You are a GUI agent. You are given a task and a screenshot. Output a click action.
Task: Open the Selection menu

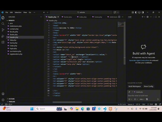(18, 12)
